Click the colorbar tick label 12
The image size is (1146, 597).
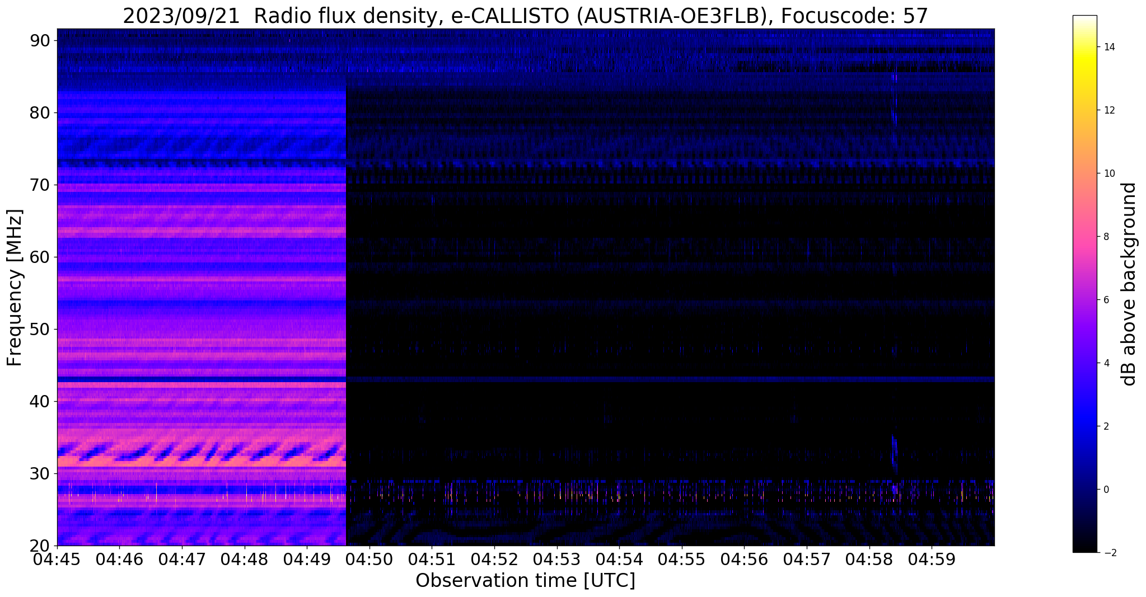[x=1107, y=110]
